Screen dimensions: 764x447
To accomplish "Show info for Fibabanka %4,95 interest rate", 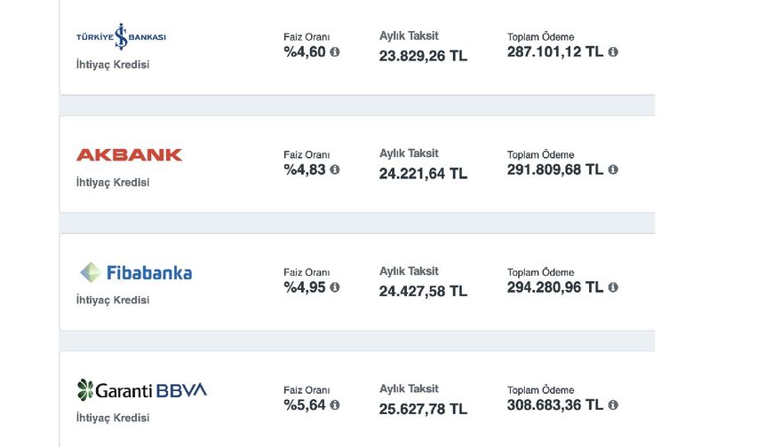I will (335, 287).
